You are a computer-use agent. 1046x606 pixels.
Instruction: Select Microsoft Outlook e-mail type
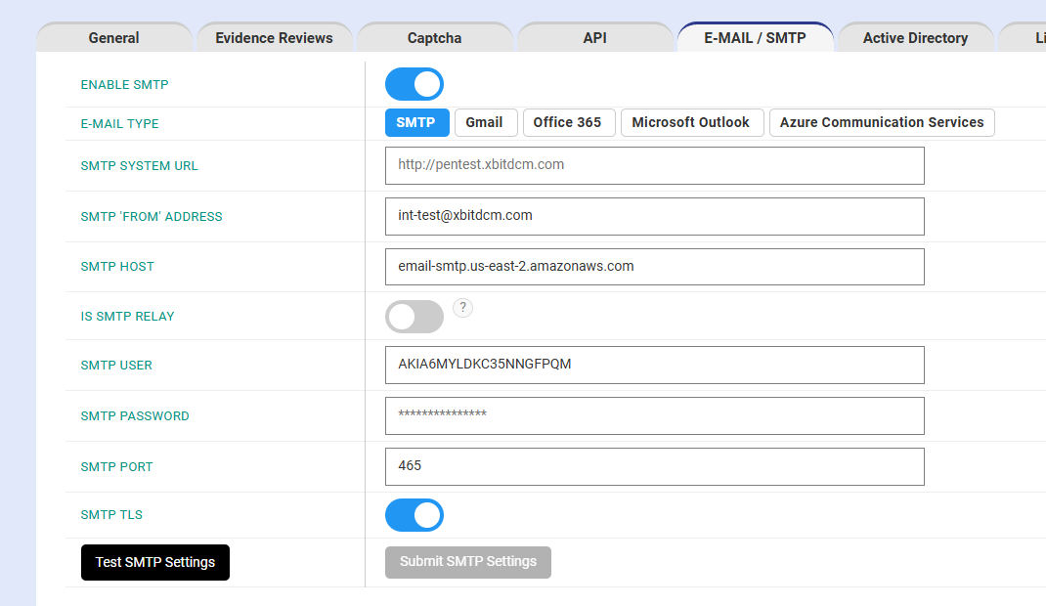pos(690,122)
